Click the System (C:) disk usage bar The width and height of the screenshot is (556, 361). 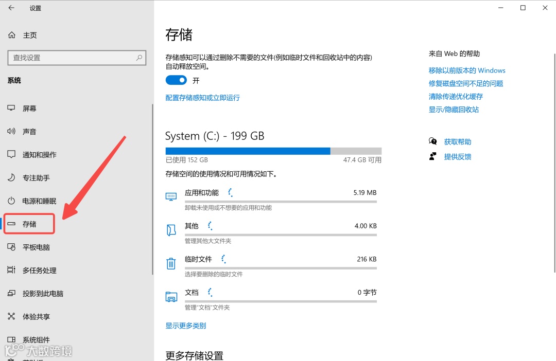273,151
